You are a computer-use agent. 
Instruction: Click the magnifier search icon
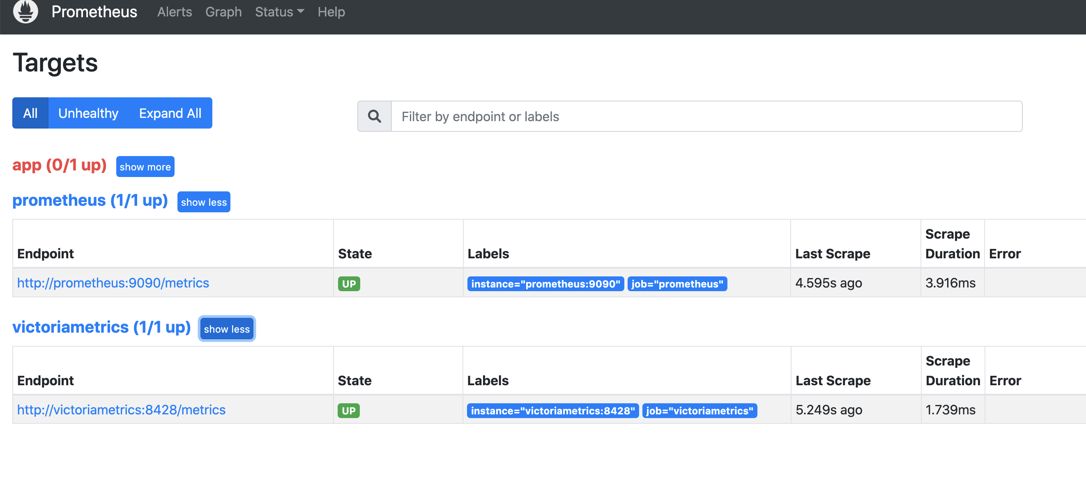click(374, 116)
